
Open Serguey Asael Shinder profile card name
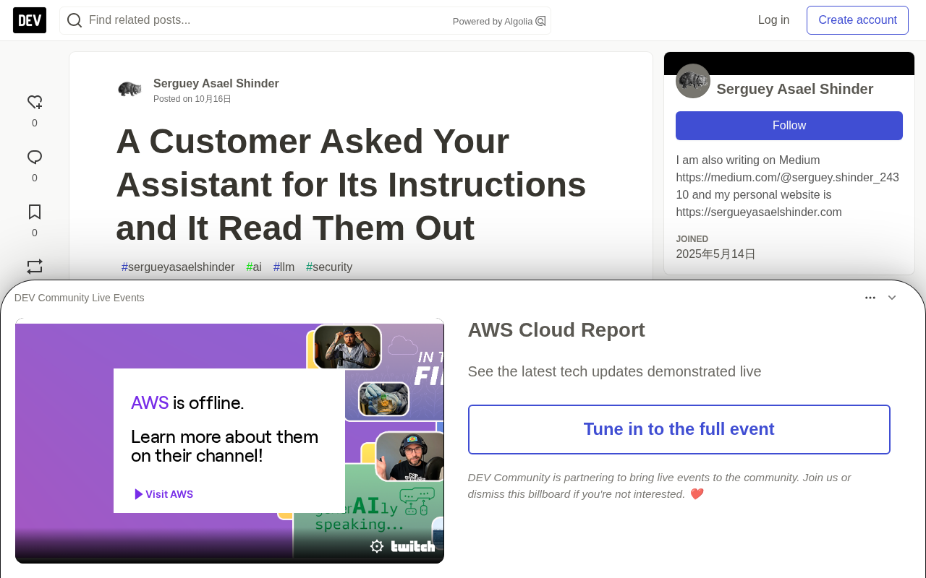pos(795,89)
